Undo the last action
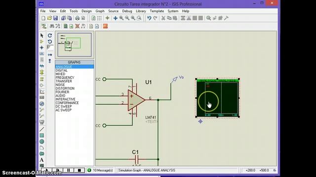Viewport: 316px width, 177px height. tap(149, 18)
